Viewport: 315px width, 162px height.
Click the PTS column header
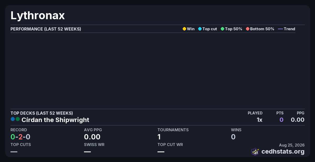[280, 113]
